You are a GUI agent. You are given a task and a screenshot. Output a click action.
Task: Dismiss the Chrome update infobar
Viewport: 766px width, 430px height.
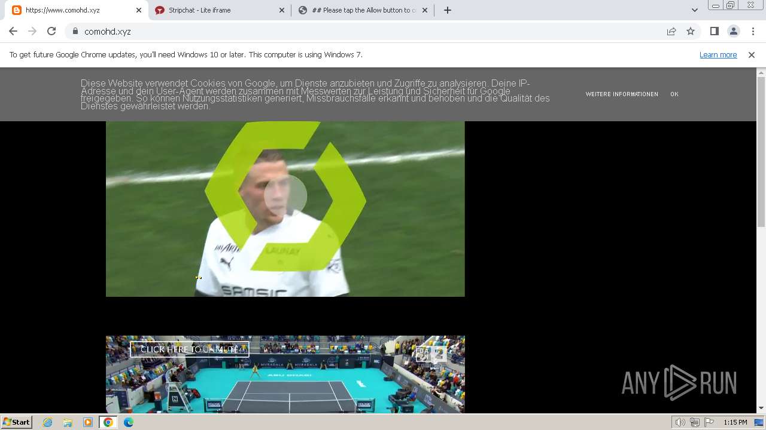(x=752, y=54)
